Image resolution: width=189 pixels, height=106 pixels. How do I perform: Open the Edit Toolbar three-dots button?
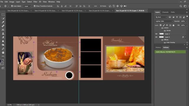pos(3,56)
